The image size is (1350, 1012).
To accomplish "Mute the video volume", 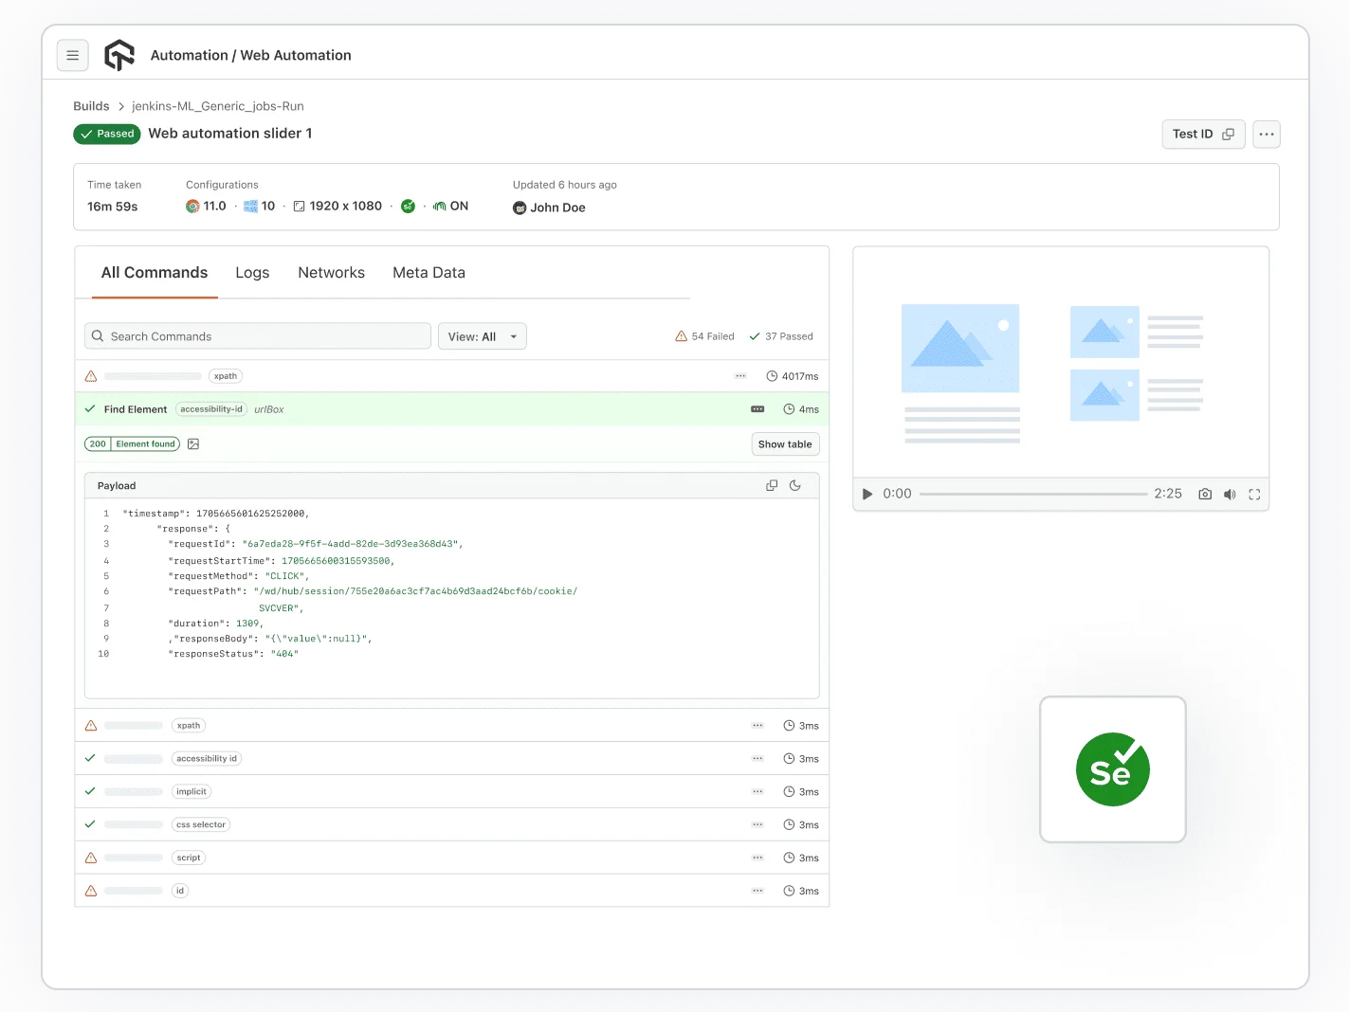I will pyautogui.click(x=1230, y=494).
